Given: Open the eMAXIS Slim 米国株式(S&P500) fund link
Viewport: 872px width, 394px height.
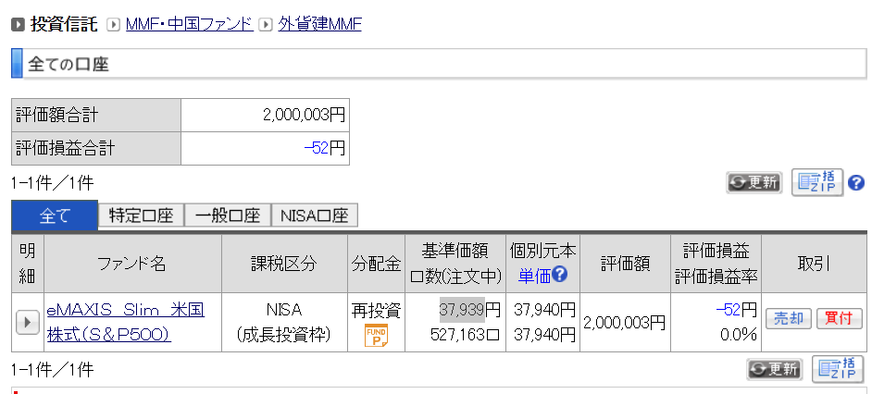Looking at the screenshot, I should tap(125, 321).
